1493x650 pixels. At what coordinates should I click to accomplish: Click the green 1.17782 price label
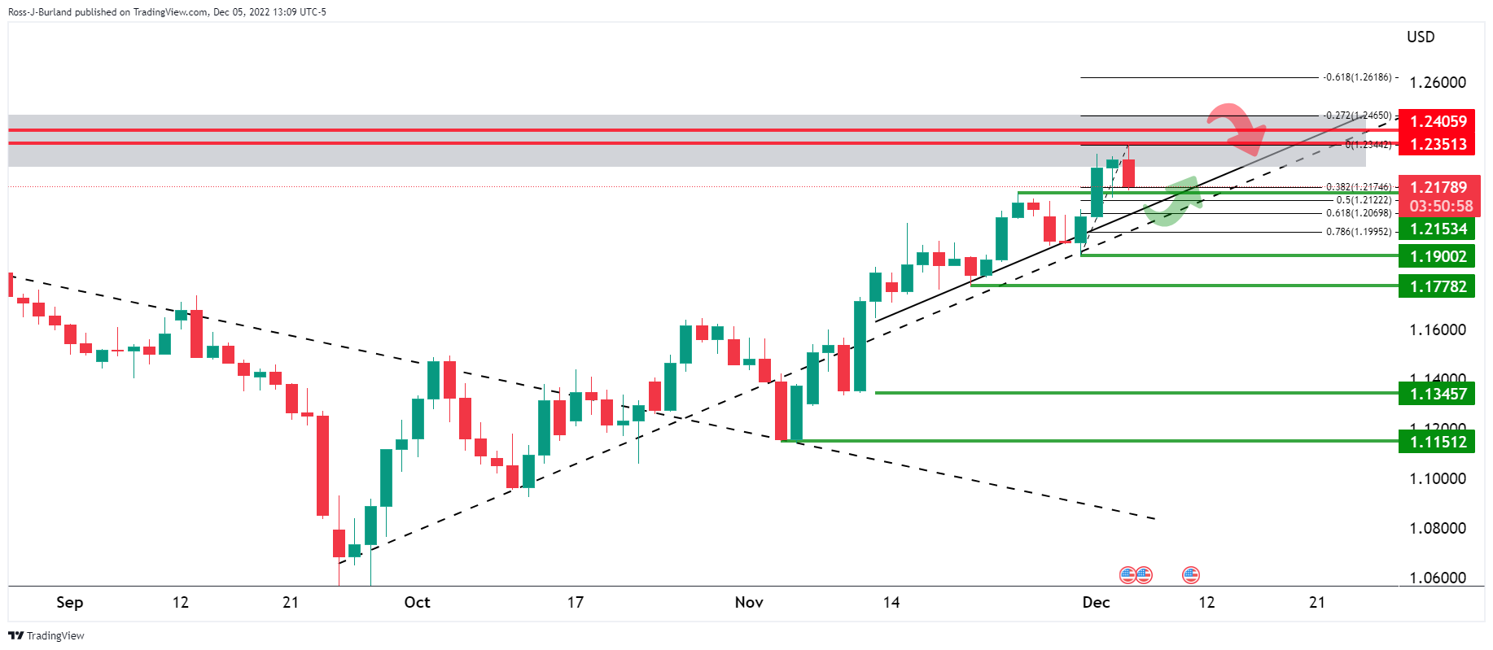[1438, 286]
